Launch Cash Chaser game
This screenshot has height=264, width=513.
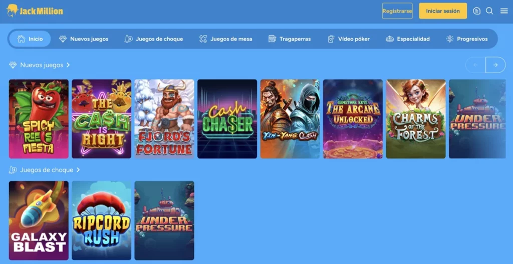pos(227,119)
